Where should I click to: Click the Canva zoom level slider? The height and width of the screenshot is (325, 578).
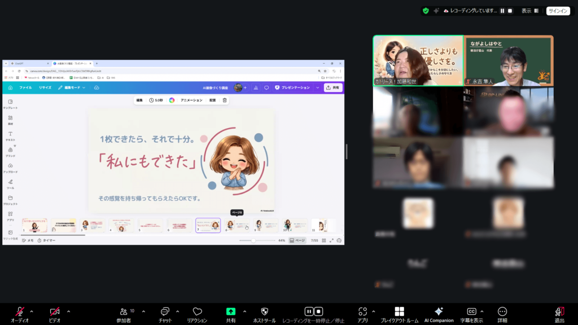coord(254,240)
